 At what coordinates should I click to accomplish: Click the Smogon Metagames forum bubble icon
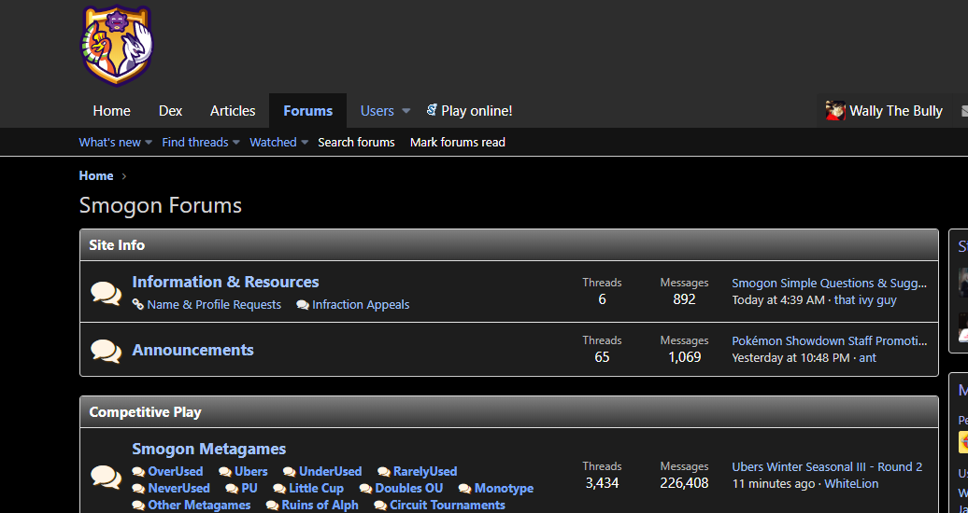(x=107, y=477)
